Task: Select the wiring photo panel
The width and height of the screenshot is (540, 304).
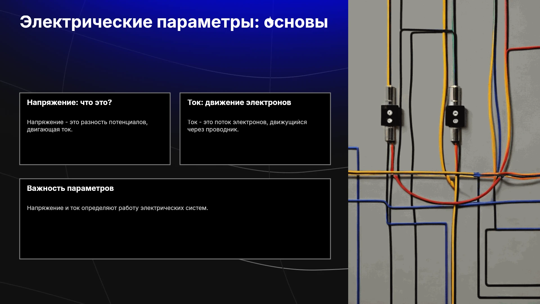Action: click(x=444, y=152)
